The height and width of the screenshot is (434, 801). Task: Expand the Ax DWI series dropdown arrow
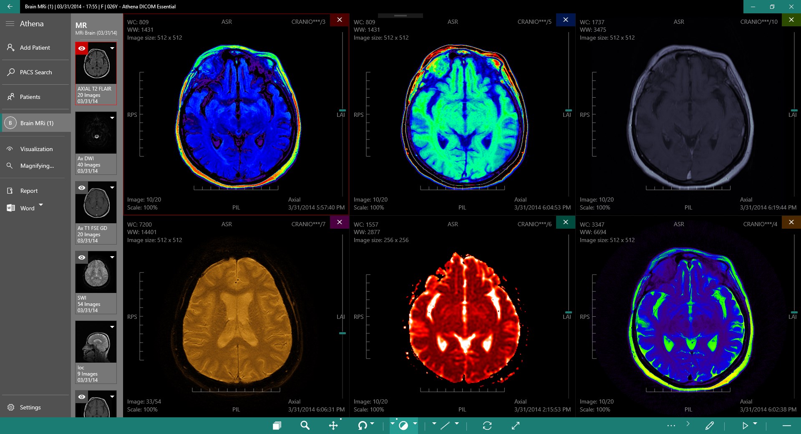(x=112, y=119)
